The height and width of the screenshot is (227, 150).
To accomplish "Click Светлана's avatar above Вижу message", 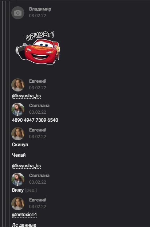I will pos(18,179).
